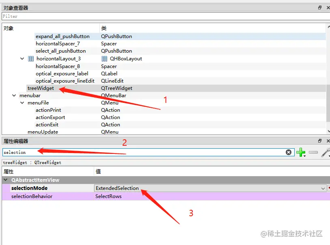330x245 pixels.
Task: Click the scroll-down arrow of the object tree
Action: tap(328, 132)
